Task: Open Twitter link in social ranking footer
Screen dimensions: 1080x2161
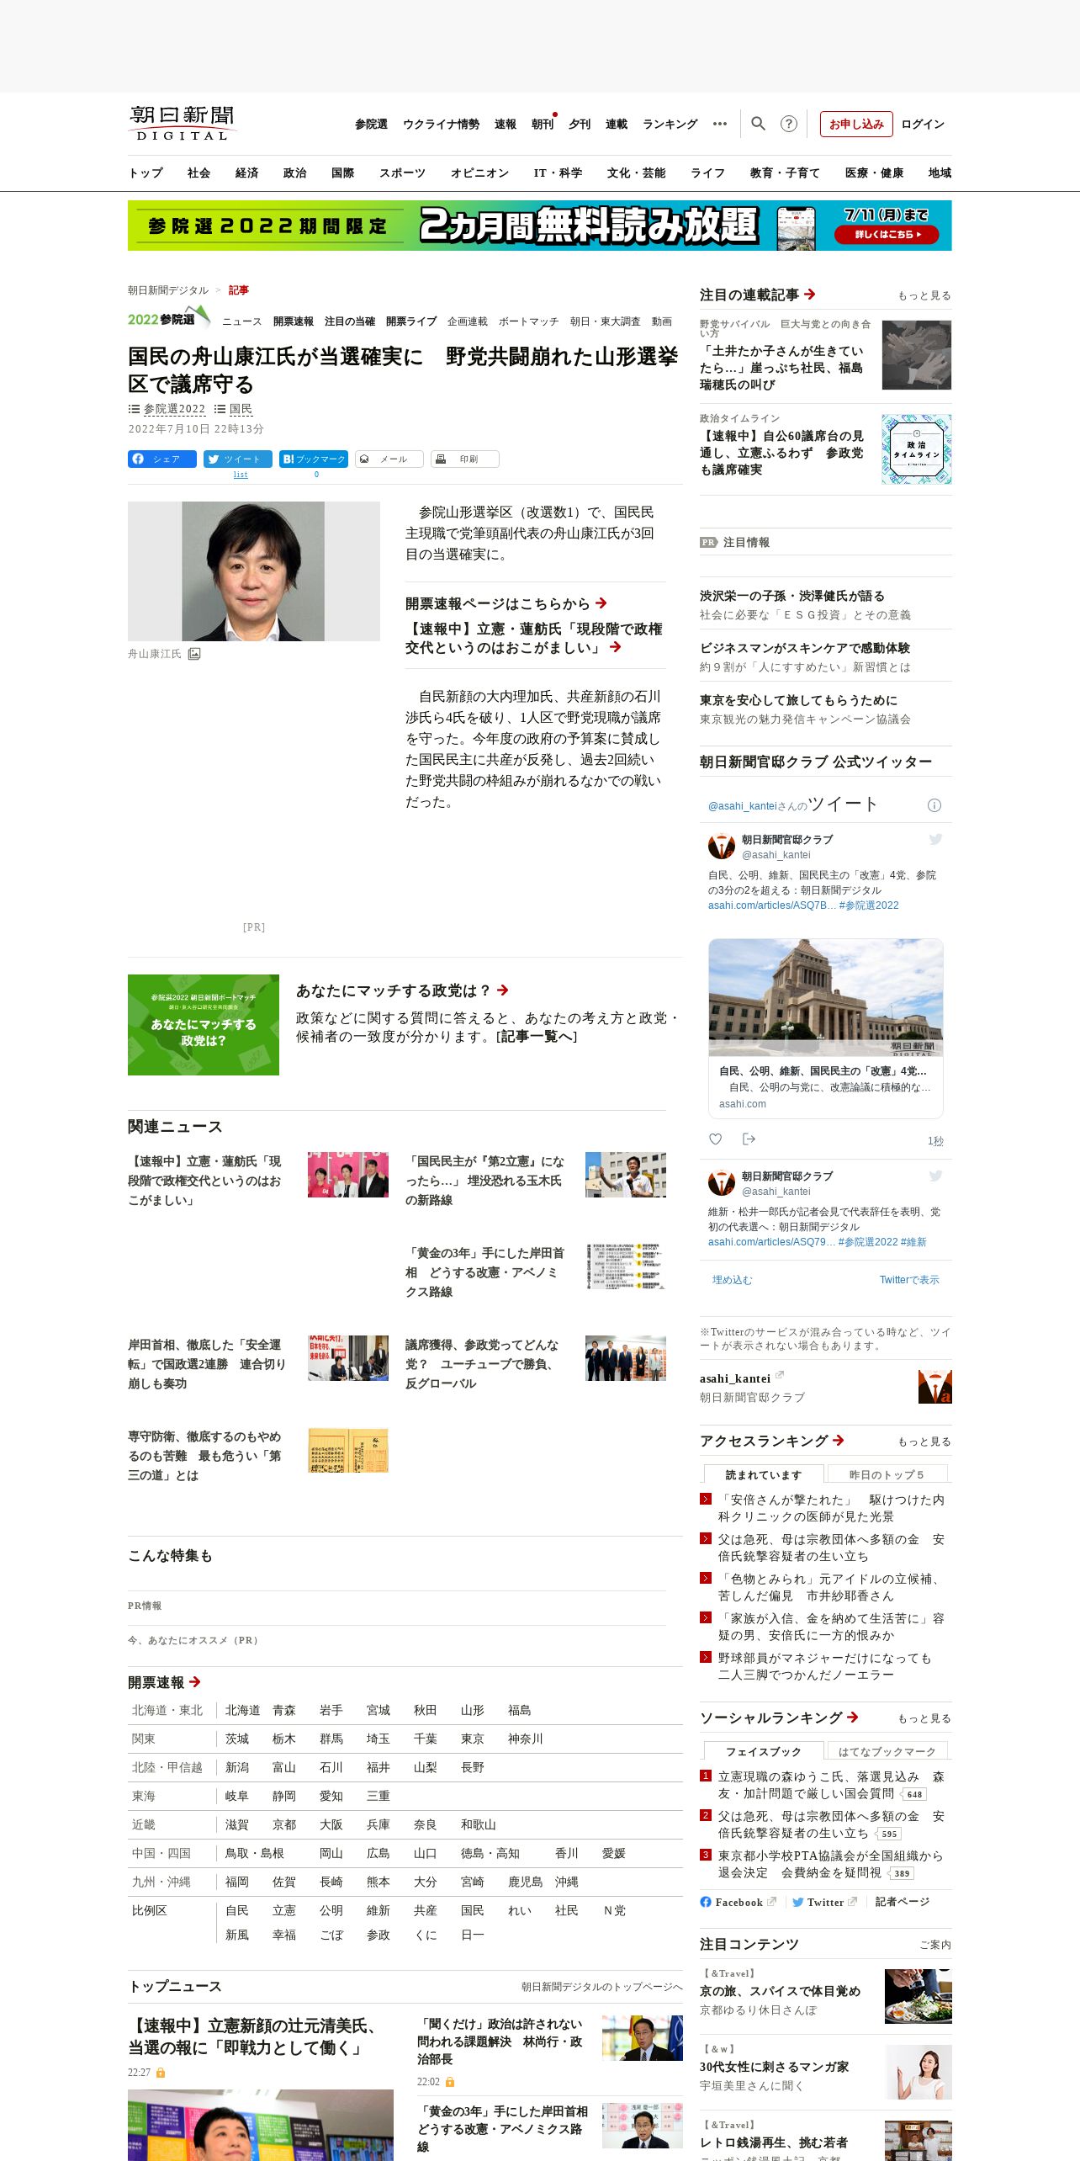Action: (824, 1902)
